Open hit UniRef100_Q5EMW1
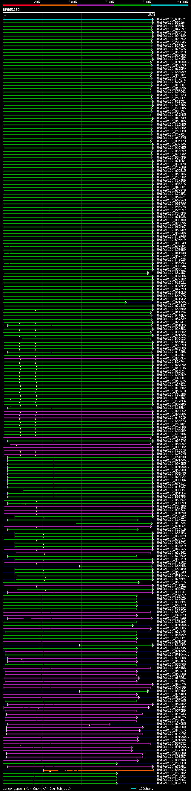This screenshot has width=191, height=791. click(171, 26)
